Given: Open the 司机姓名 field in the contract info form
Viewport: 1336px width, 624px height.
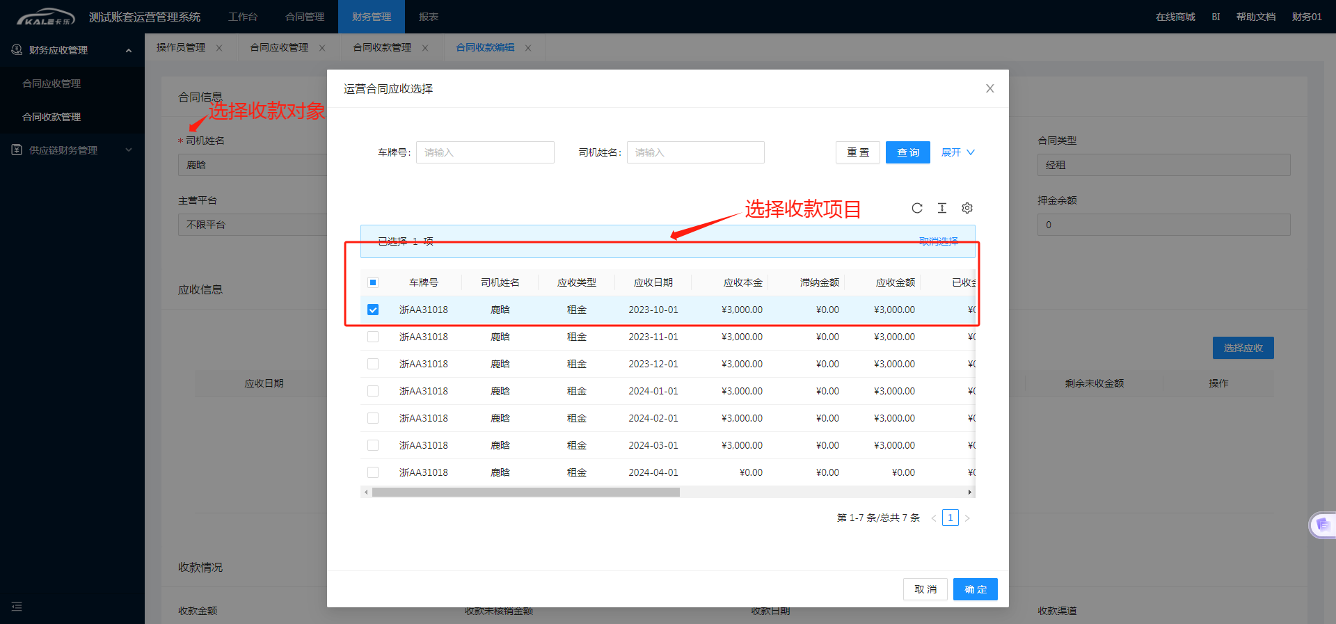Looking at the screenshot, I should coord(253,165).
